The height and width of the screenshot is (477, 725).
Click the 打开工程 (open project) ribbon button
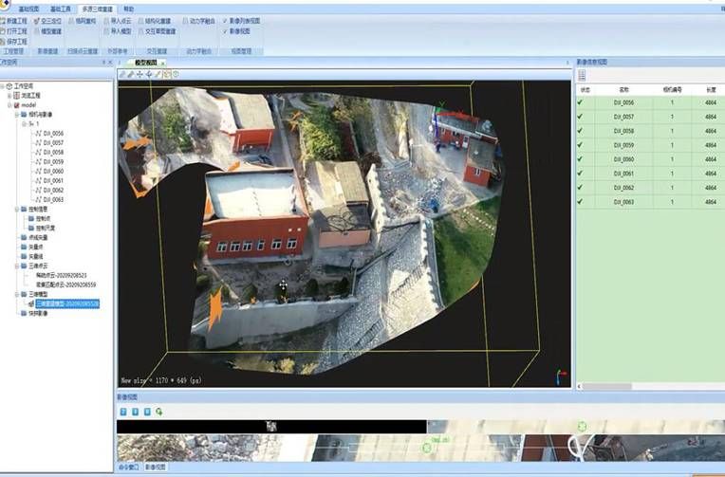[13, 31]
